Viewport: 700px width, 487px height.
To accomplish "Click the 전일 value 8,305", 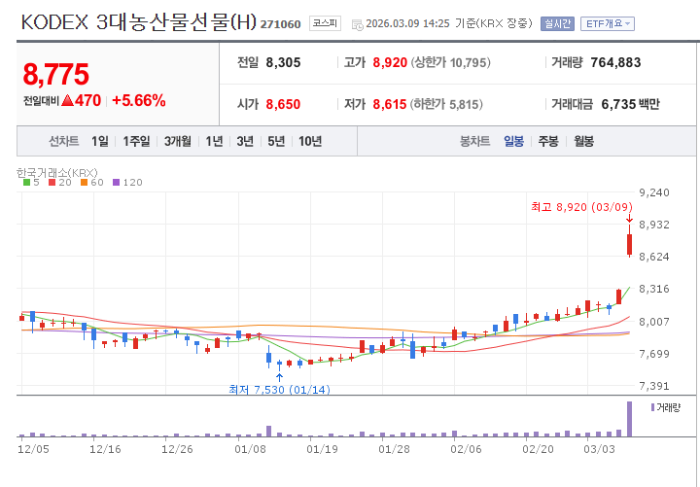I will point(283,62).
